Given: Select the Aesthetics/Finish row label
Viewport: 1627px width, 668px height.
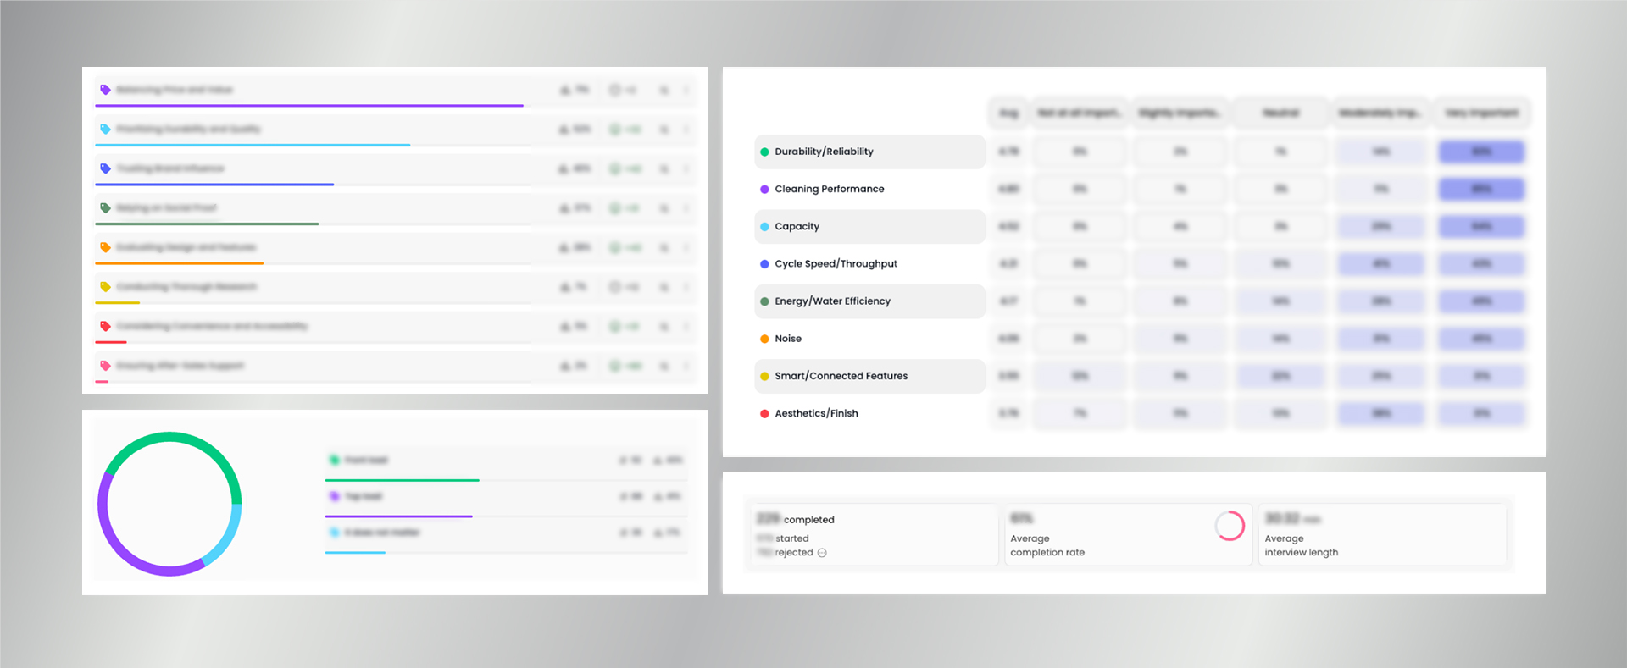Looking at the screenshot, I should tap(816, 412).
